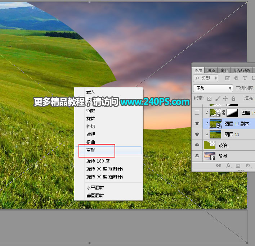
Task: Choose 斜切 from context menu
Action: (108, 127)
